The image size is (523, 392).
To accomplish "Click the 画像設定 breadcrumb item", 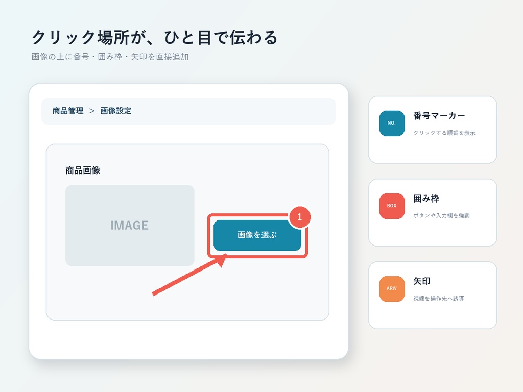I will tap(116, 111).
